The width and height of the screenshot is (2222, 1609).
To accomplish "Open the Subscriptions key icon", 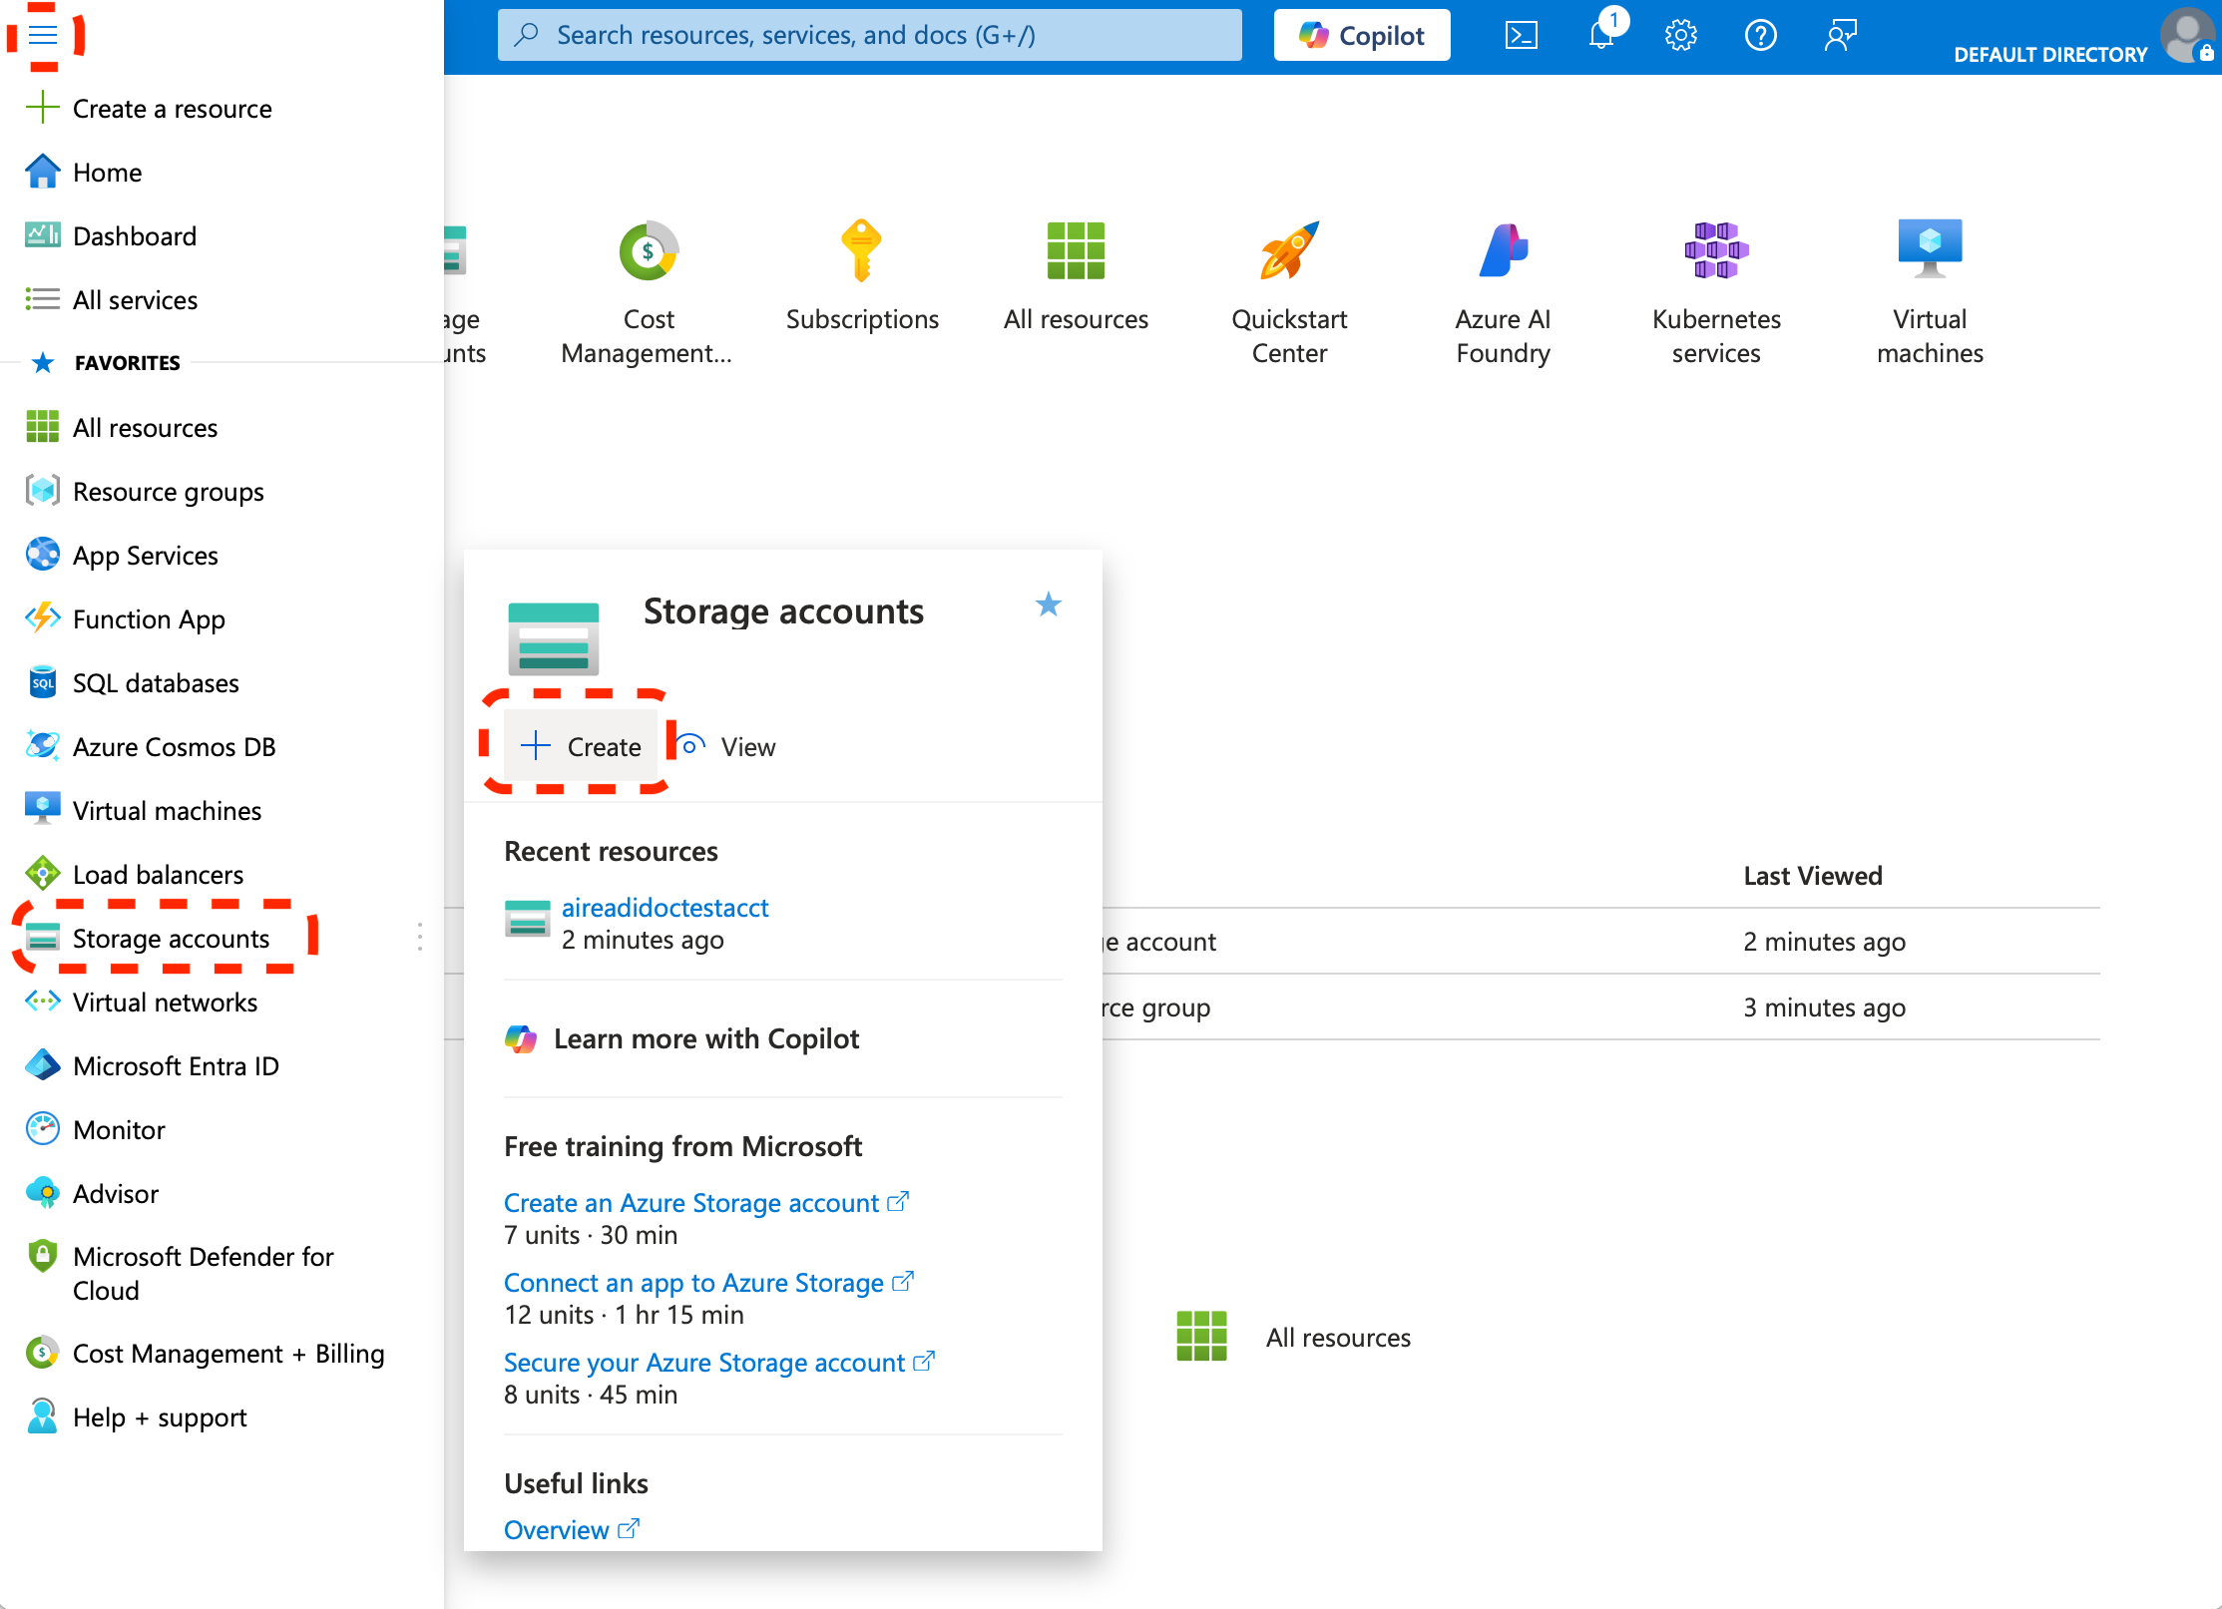I will pyautogui.click(x=861, y=251).
